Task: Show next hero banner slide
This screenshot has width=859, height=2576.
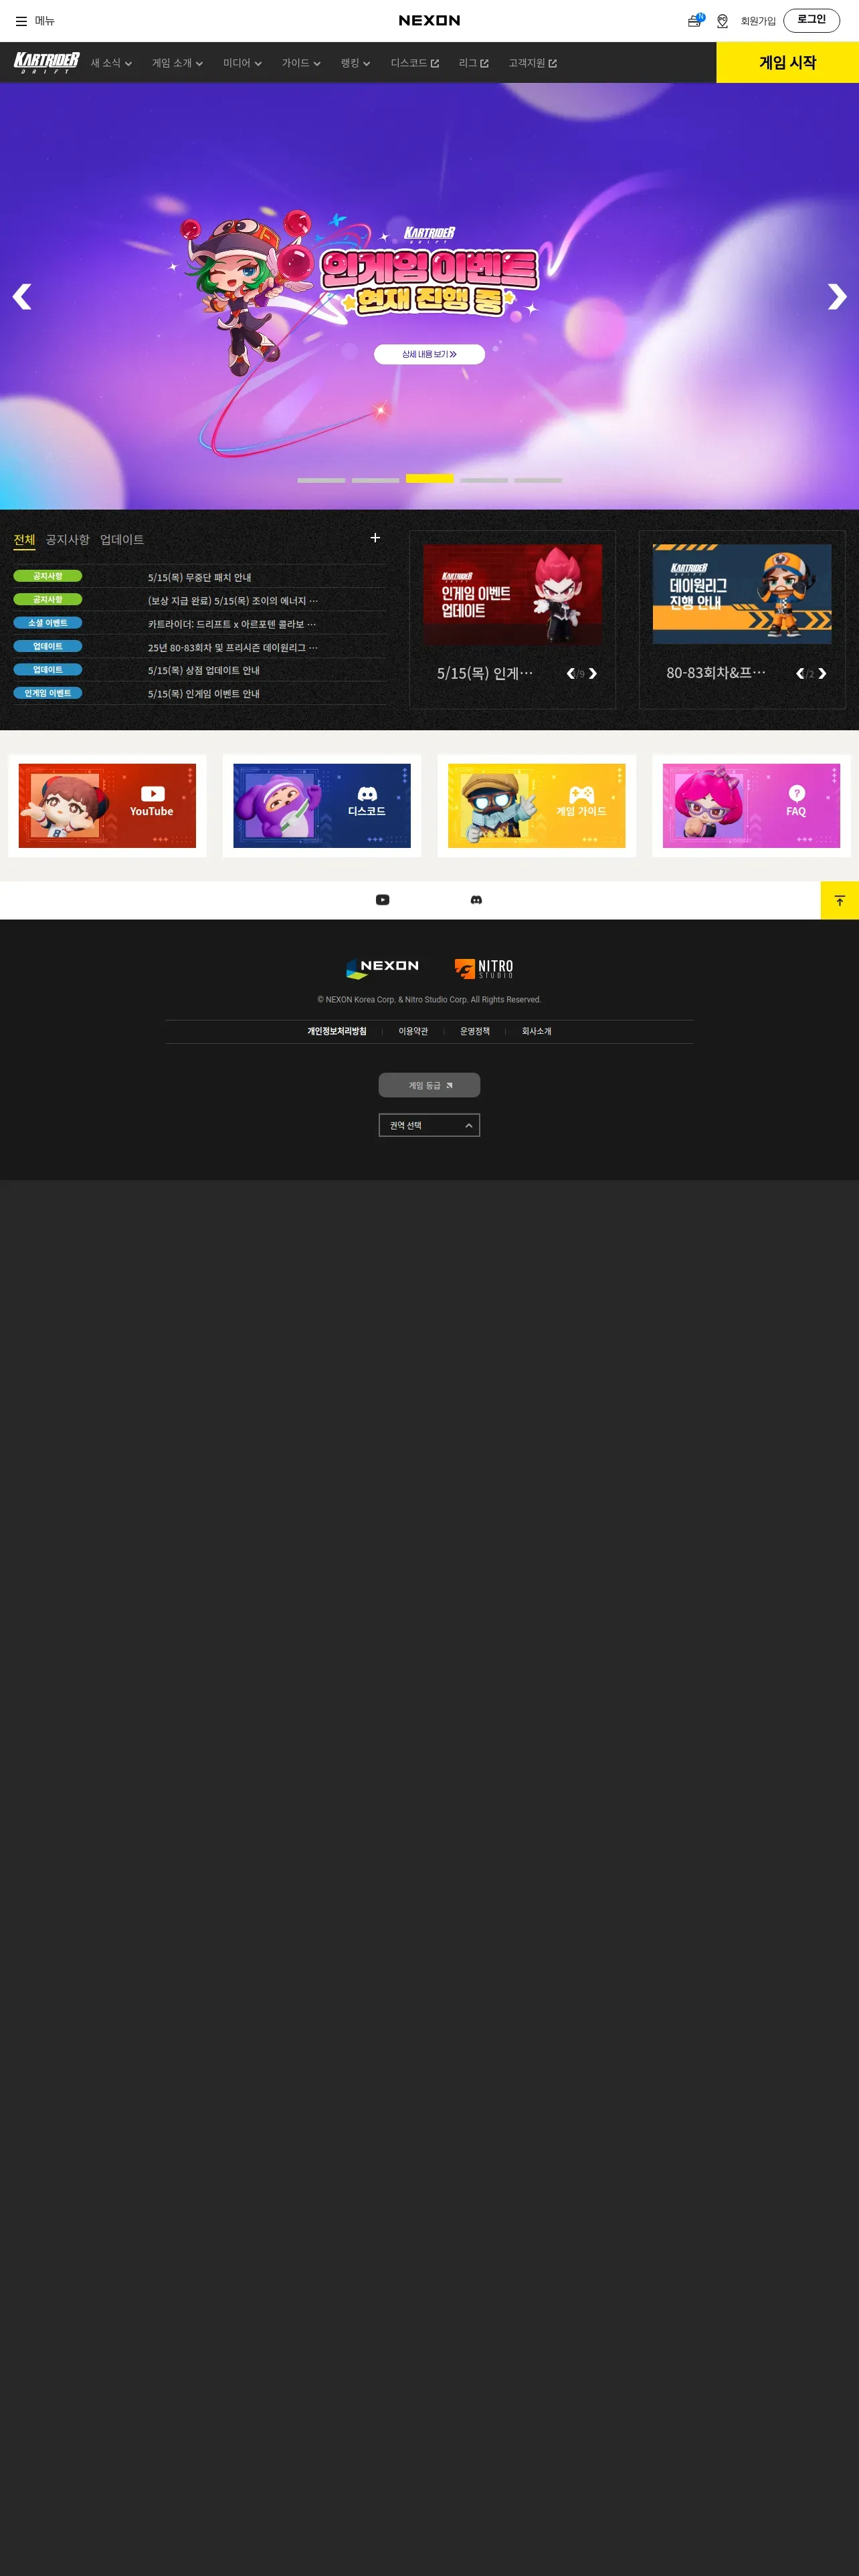Action: click(x=837, y=296)
